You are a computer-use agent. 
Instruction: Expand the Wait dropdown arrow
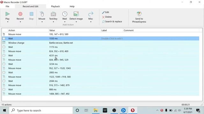coord(65,22)
